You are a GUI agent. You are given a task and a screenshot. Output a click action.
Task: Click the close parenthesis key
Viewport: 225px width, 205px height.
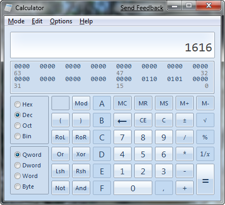point(81,120)
